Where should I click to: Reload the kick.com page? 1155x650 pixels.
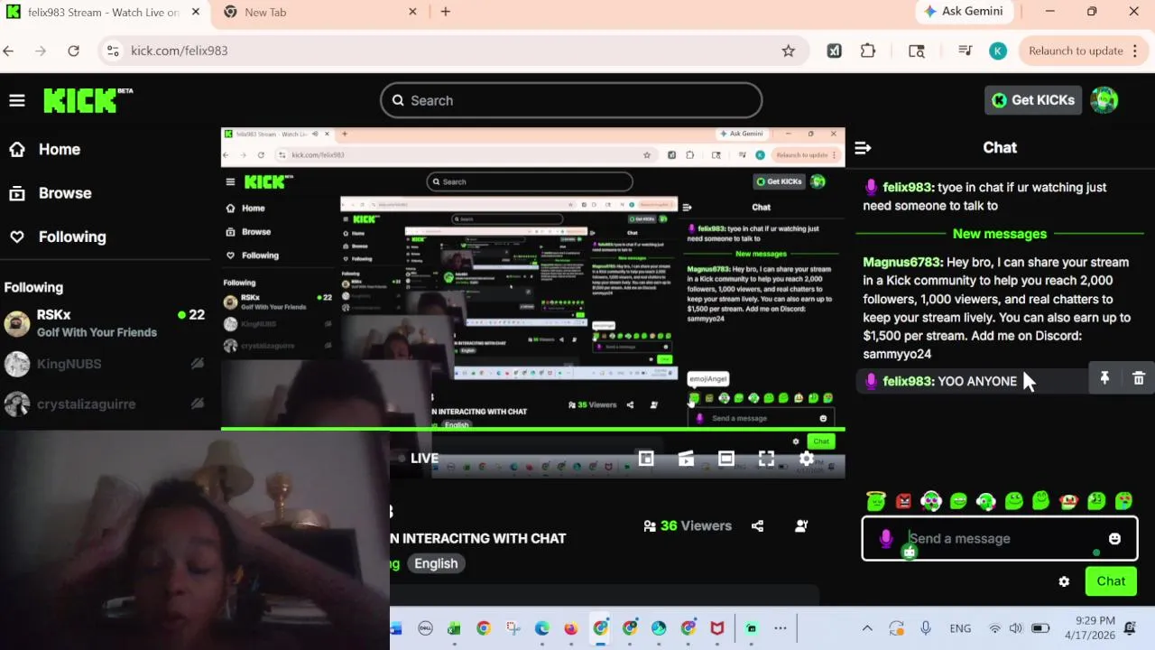pyautogui.click(x=74, y=51)
